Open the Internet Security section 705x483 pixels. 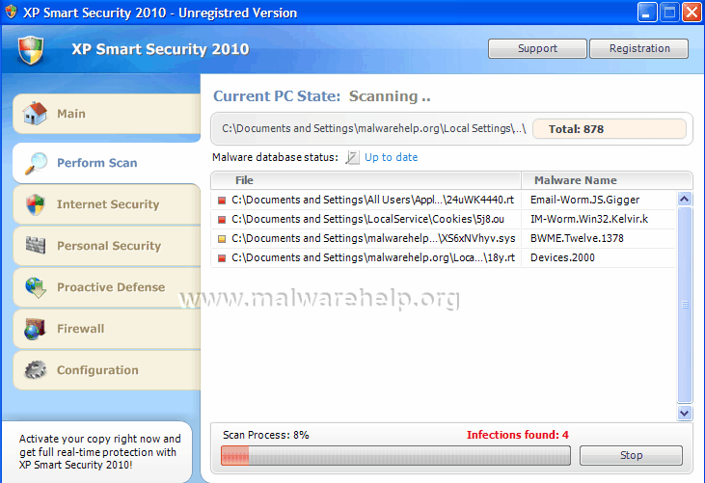pos(106,204)
